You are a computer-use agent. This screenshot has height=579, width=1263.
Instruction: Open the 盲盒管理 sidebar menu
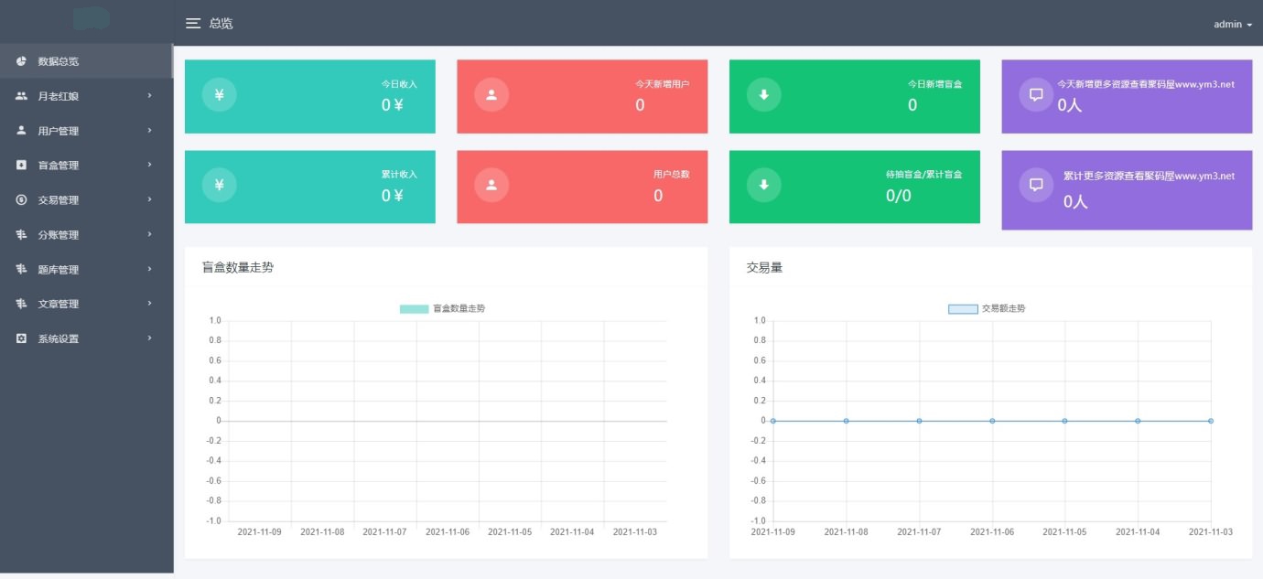[x=86, y=166]
